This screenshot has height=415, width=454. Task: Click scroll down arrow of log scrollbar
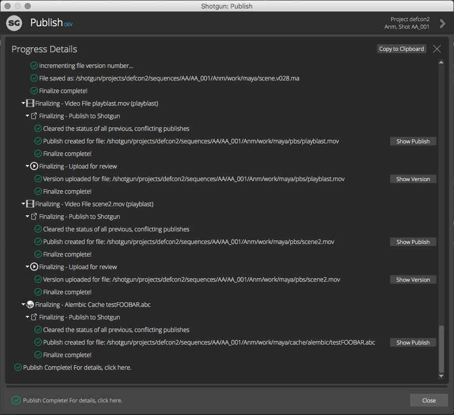(x=441, y=376)
